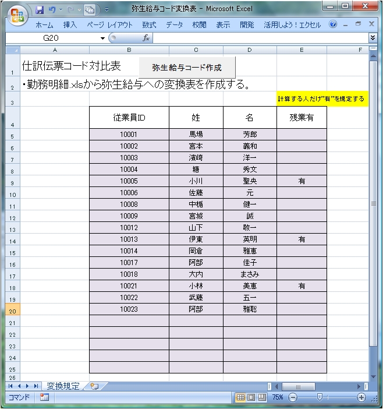Go to the first sheet with the navigation arrow
The height and width of the screenshot is (409, 383).
point(10,386)
